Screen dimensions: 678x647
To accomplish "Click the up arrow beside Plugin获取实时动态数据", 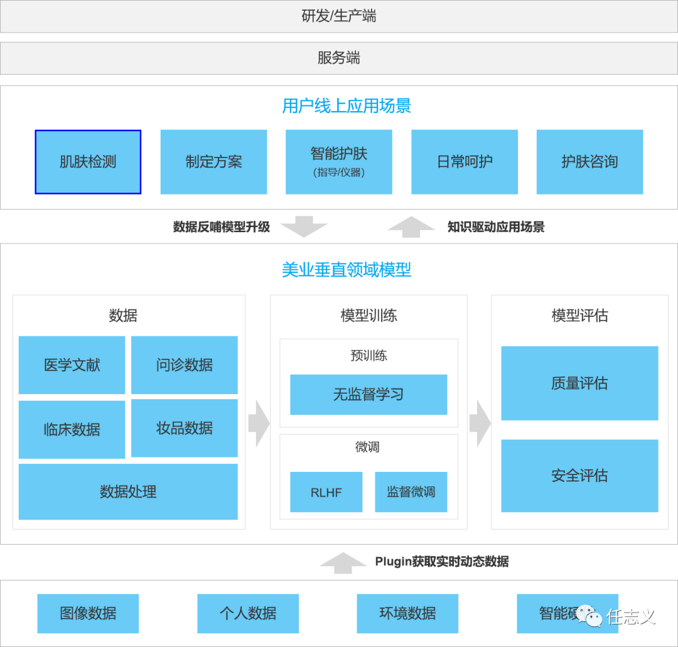I will [x=343, y=562].
